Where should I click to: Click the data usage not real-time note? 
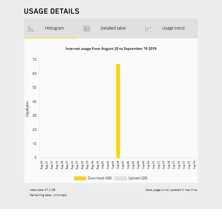tap(171, 190)
